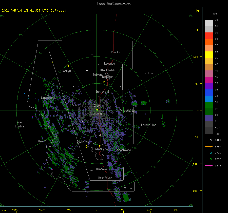Click the 04DK legend label
This screenshot has width=228, height=213.
218,140
